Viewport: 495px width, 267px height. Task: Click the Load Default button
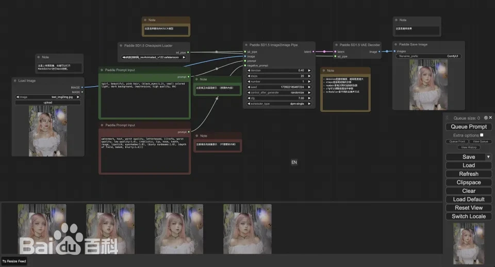coord(469,199)
